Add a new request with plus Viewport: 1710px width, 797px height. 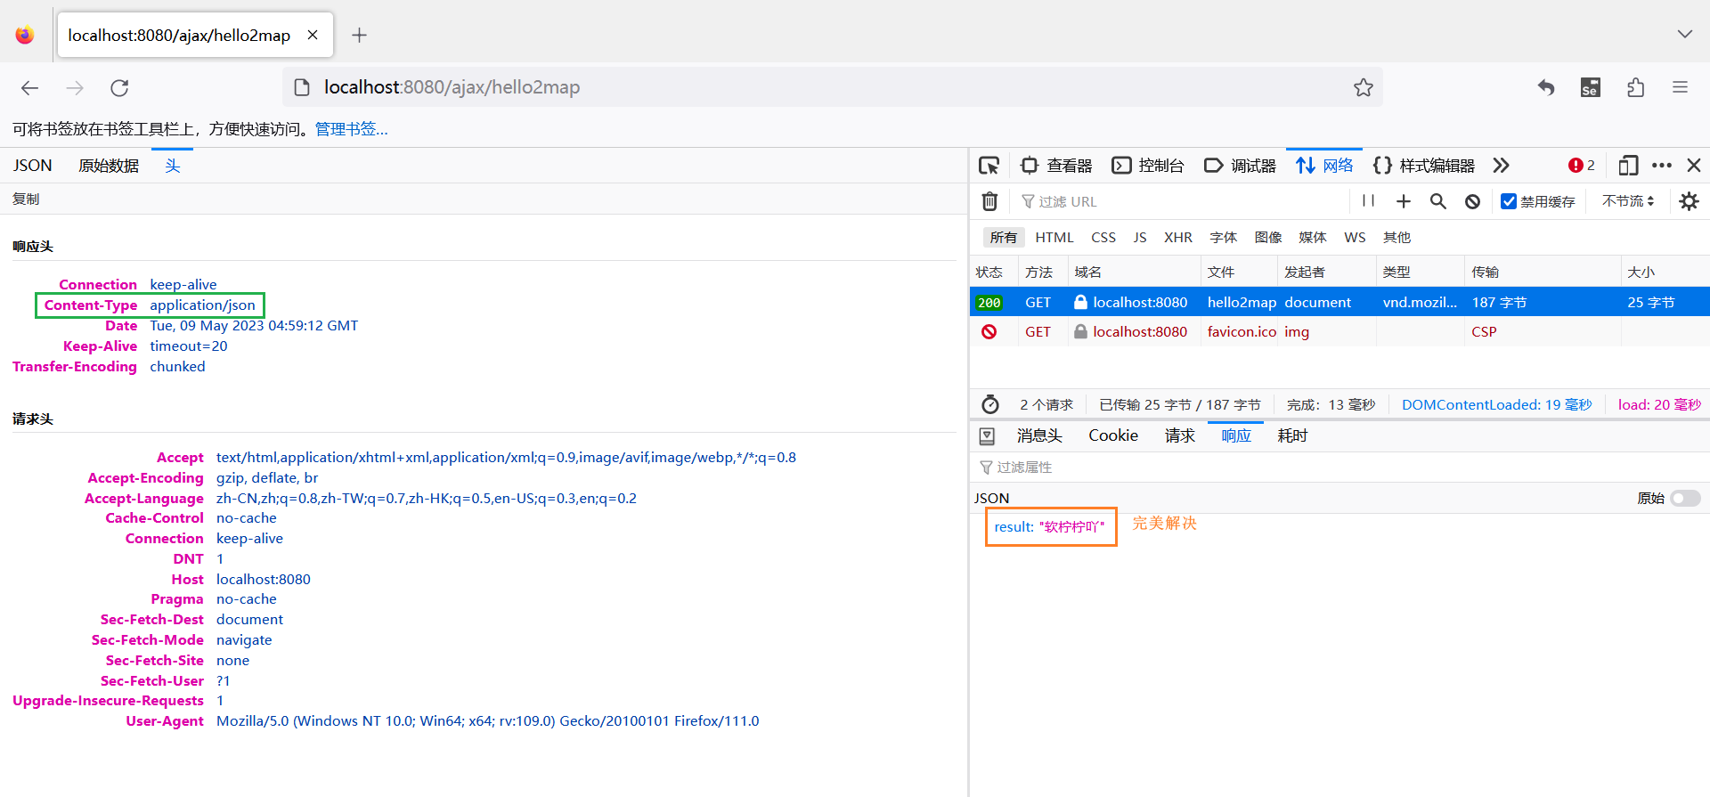[x=1404, y=201]
